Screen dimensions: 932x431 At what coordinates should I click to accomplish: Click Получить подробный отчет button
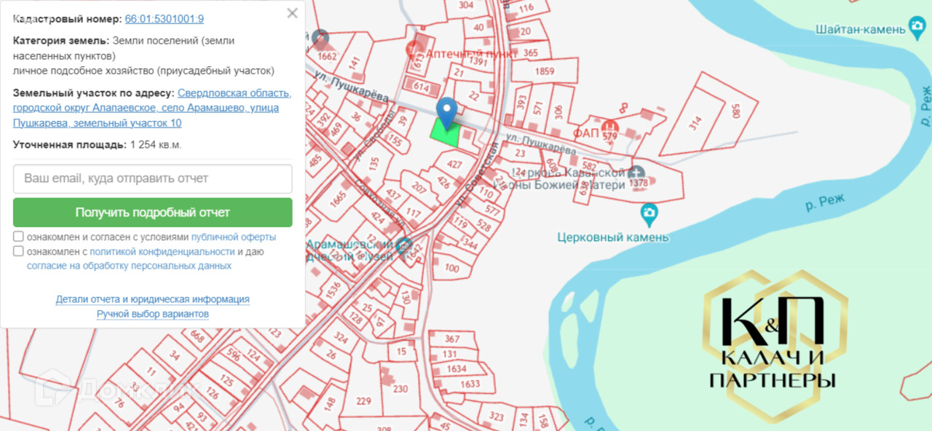153,213
